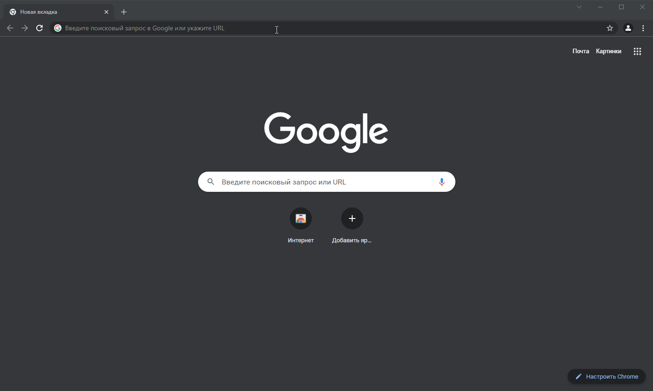
Task: Open the Интернет shortcut tile
Action: coord(301,218)
